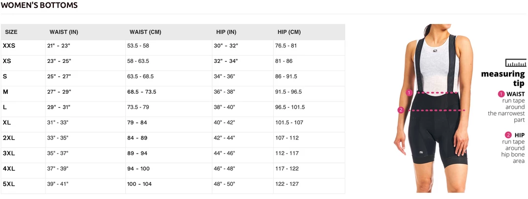Click the 2XL size row label
This screenshot has height=199, width=528.
click(x=9, y=138)
